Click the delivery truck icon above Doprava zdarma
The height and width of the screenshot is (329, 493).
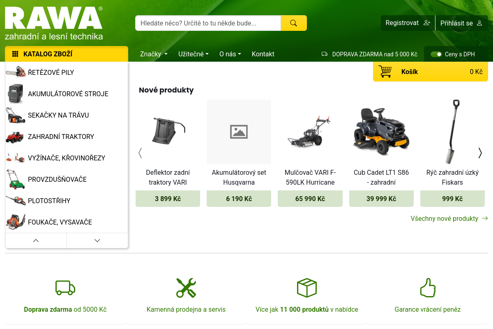[65, 287]
